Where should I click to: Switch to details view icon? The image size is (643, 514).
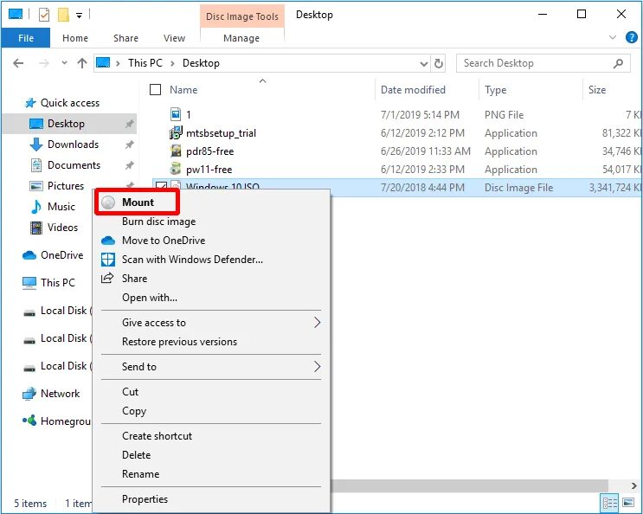[609, 503]
